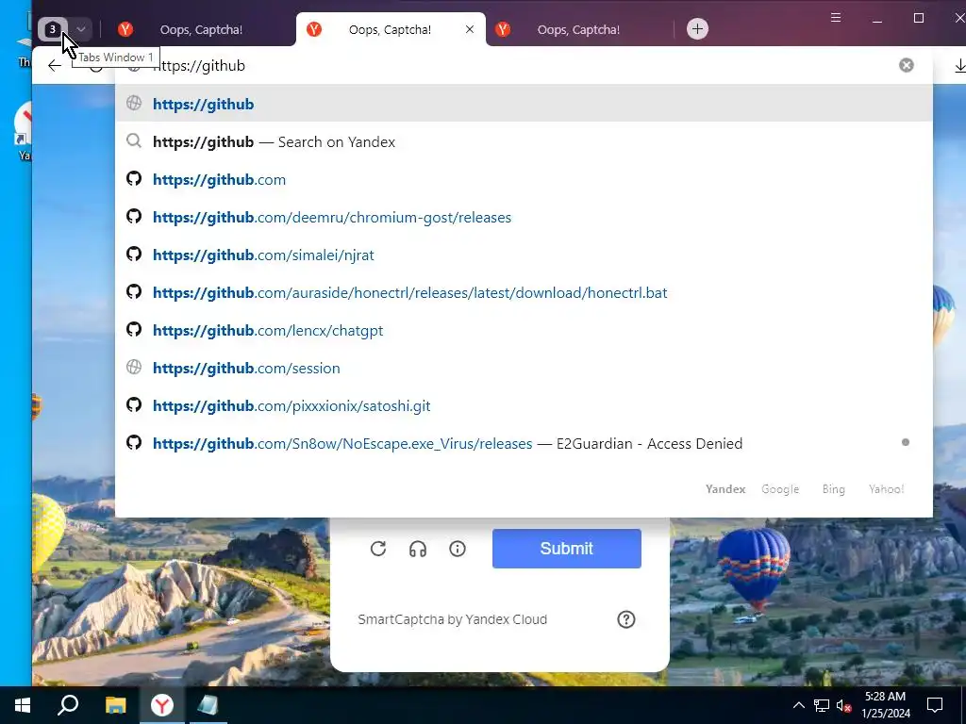Show captcha info icon
Screen dimensions: 966x724
(458, 549)
